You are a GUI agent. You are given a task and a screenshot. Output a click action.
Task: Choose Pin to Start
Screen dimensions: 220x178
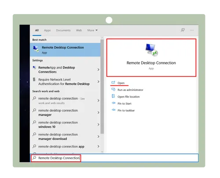click(125, 104)
